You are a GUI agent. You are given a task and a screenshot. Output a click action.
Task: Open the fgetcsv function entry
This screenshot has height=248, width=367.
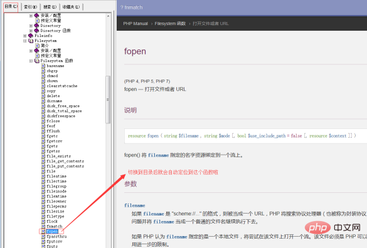click(55, 141)
